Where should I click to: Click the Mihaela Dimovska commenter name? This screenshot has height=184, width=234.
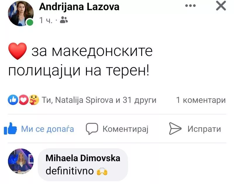tap(83, 158)
